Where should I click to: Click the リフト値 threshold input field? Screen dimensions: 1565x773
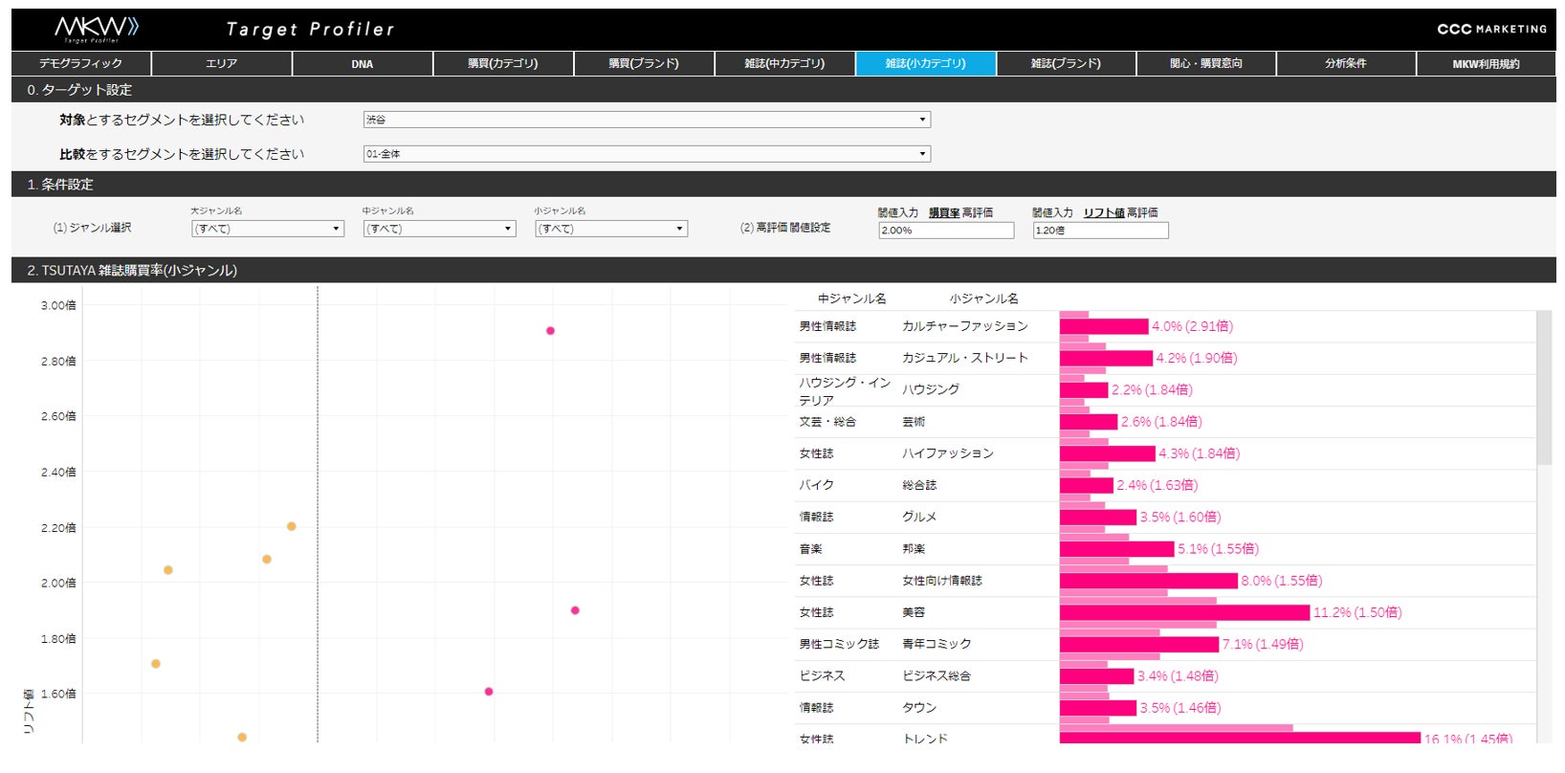(1100, 231)
